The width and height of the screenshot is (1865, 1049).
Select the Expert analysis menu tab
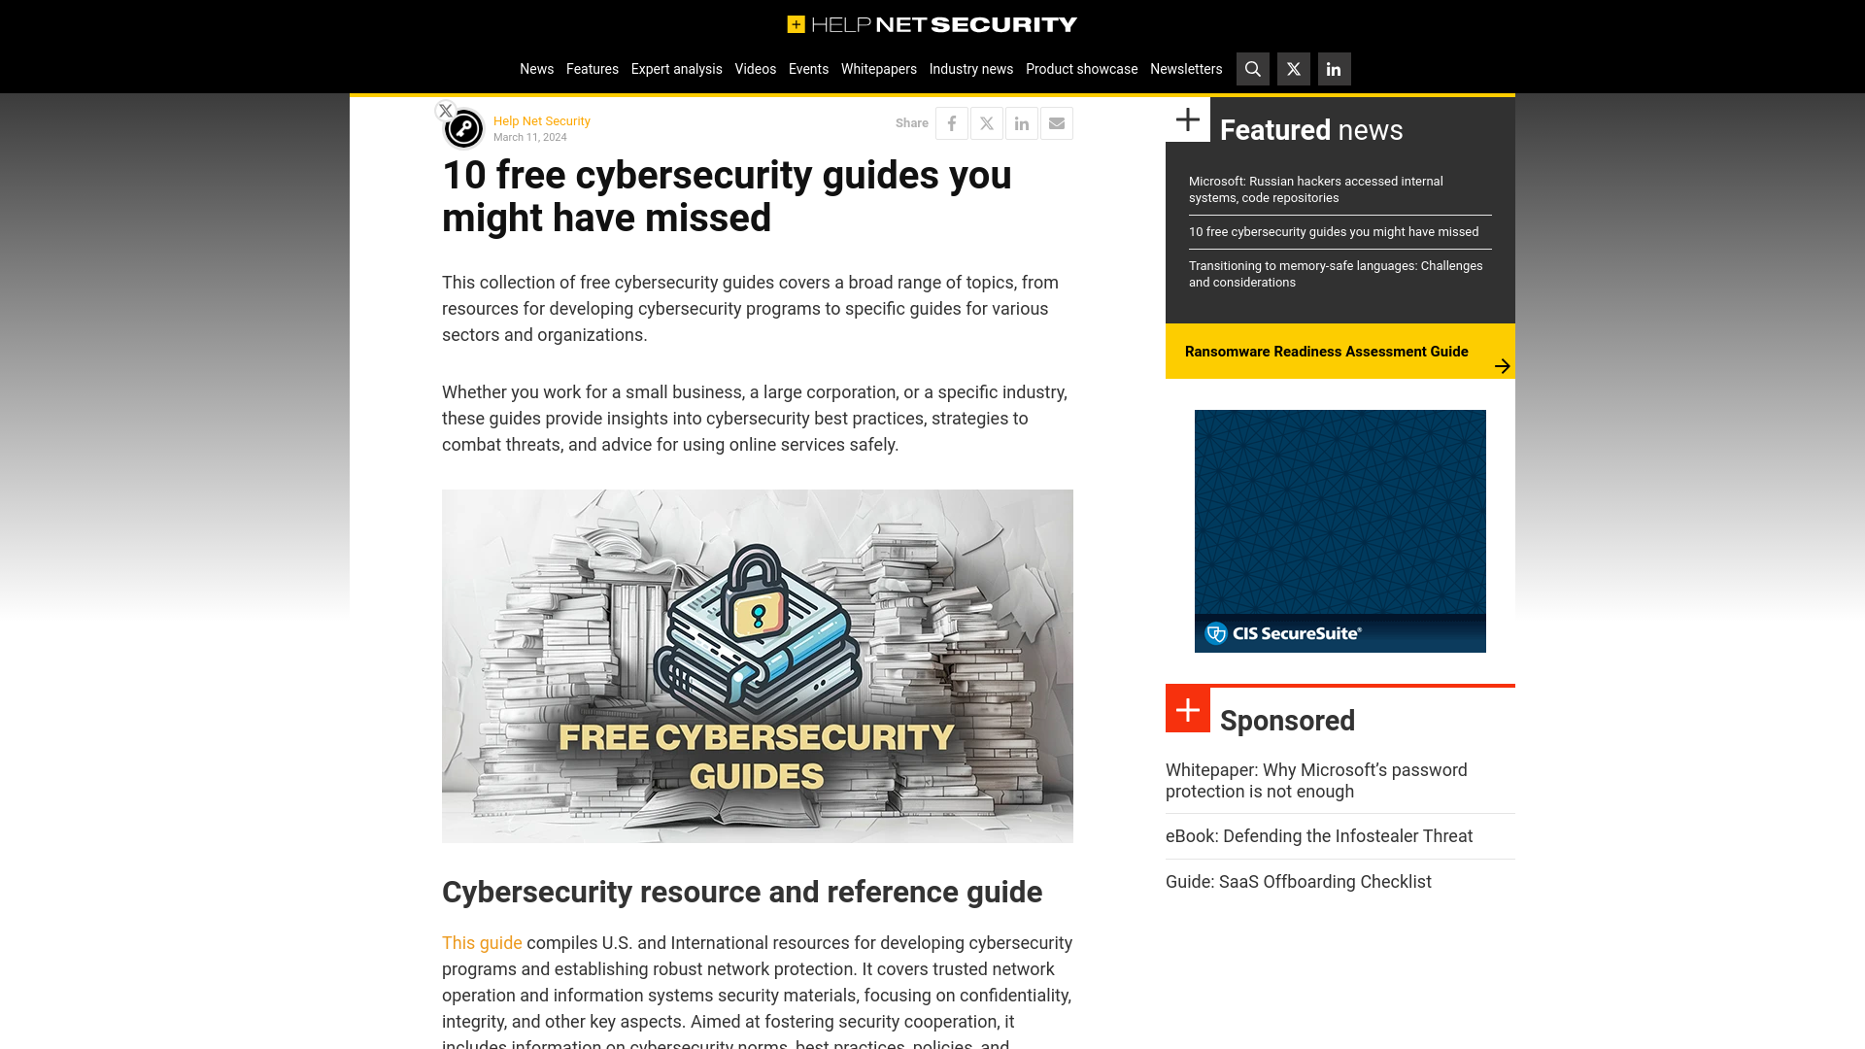point(676,68)
